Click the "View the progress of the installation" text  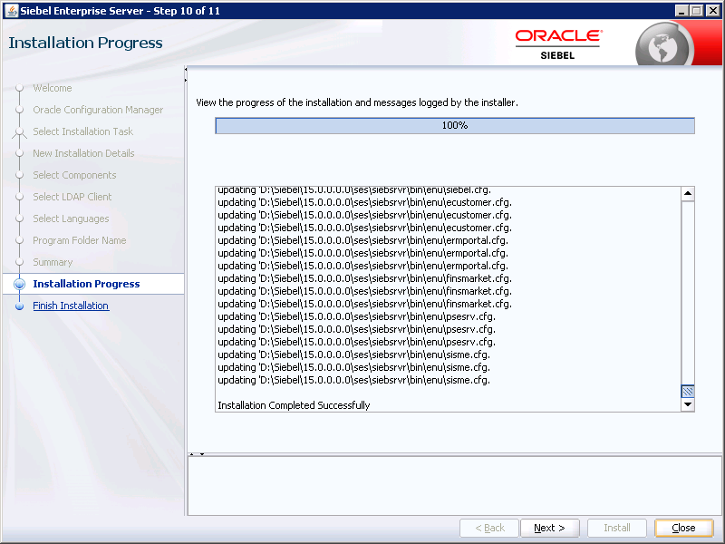(357, 102)
